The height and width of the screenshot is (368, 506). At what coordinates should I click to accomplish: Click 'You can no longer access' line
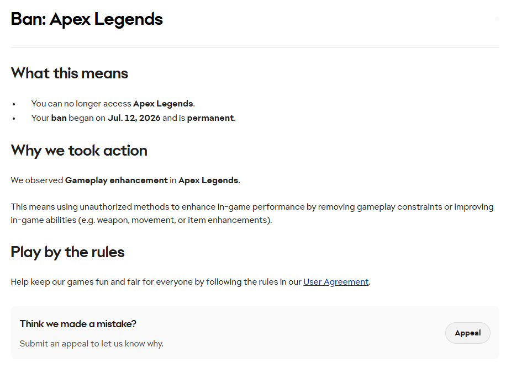[x=113, y=103]
